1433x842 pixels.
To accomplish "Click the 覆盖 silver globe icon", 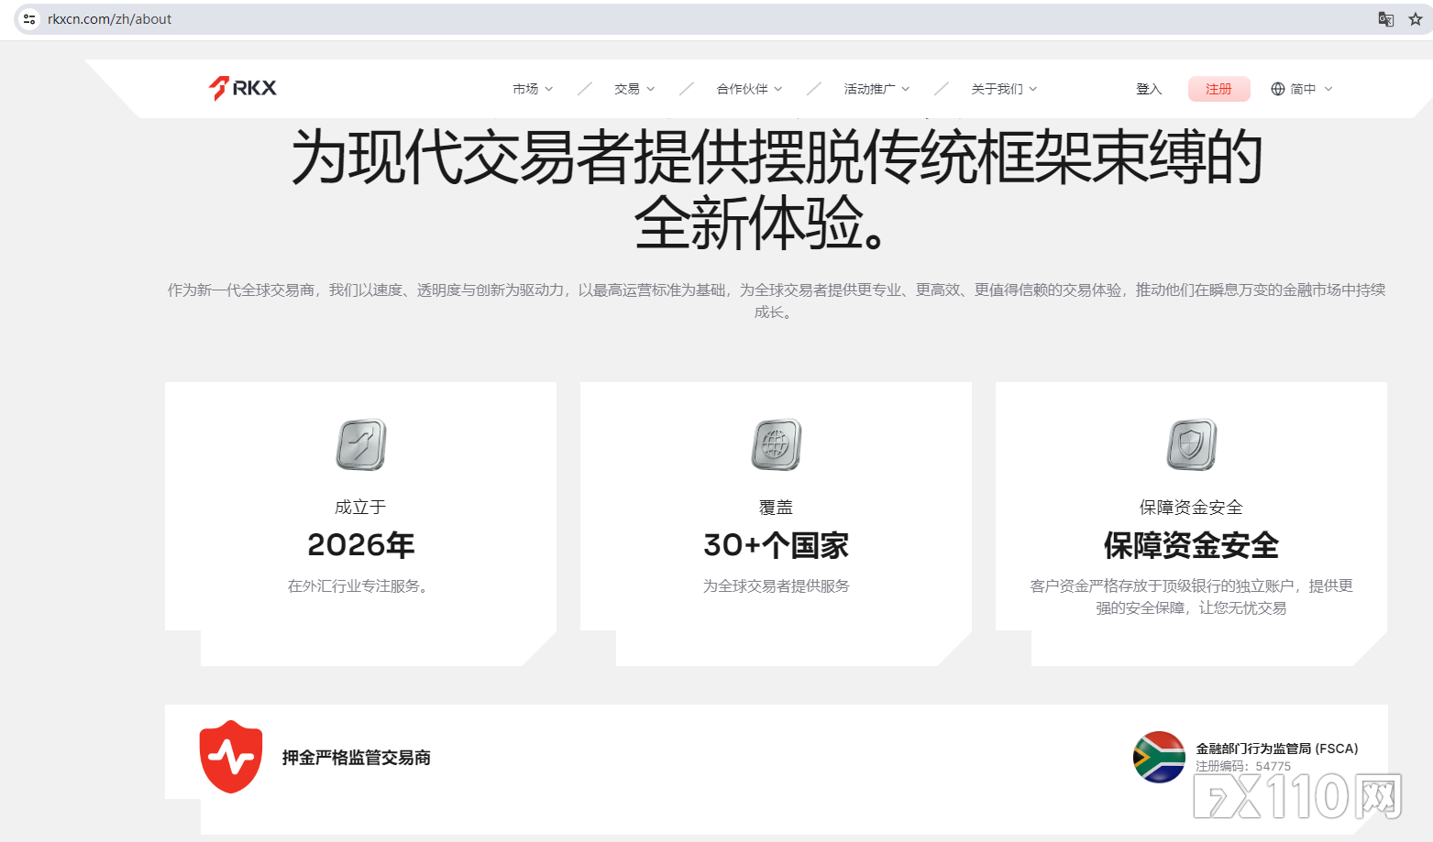I will click(777, 444).
